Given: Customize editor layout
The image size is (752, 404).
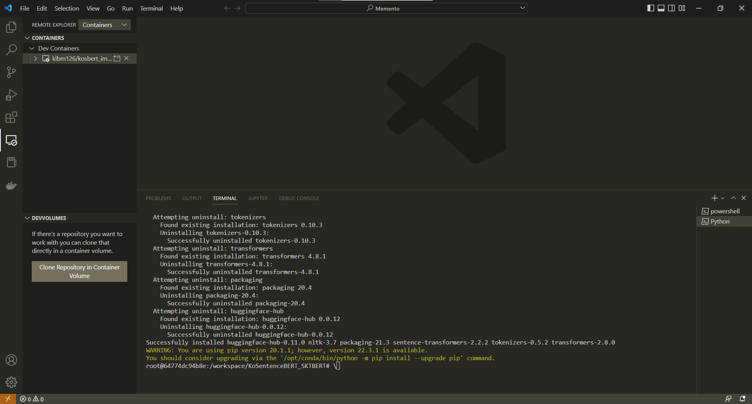Looking at the screenshot, I should 682,8.
